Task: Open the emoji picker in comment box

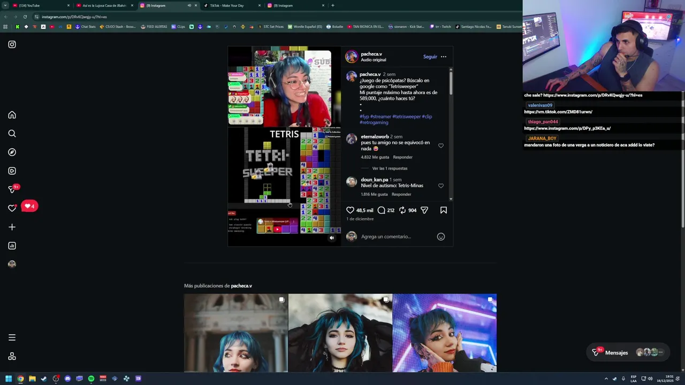Action: (x=441, y=236)
